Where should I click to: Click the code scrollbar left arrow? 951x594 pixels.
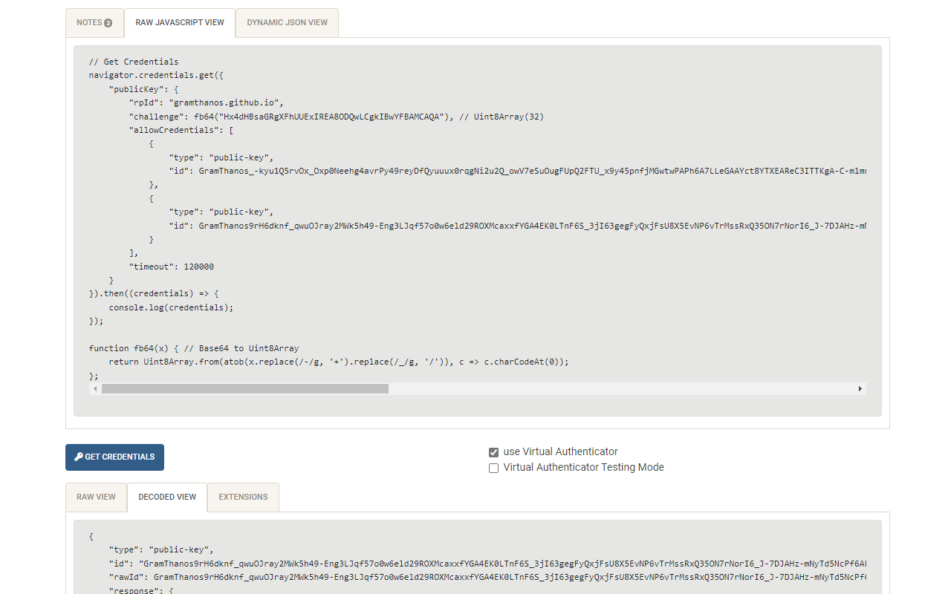94,388
